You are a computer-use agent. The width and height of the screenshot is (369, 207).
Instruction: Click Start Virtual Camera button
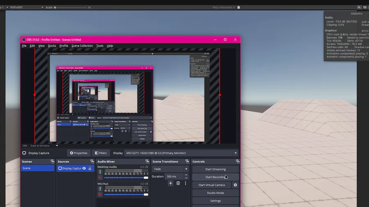click(211, 185)
